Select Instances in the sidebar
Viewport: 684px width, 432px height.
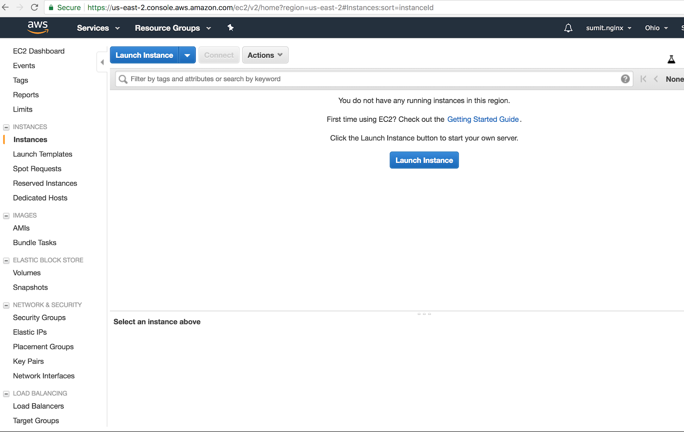pyautogui.click(x=30, y=140)
